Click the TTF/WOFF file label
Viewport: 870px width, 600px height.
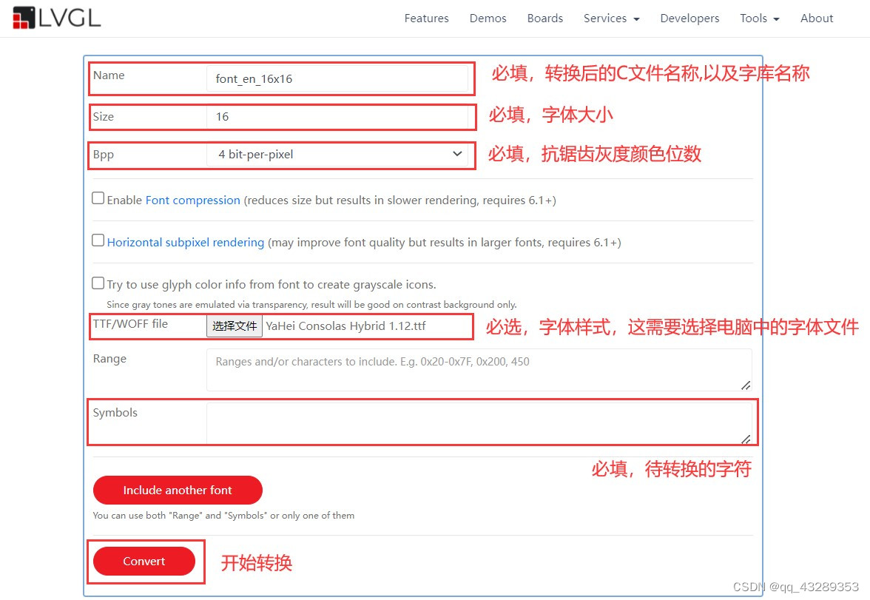pos(130,323)
